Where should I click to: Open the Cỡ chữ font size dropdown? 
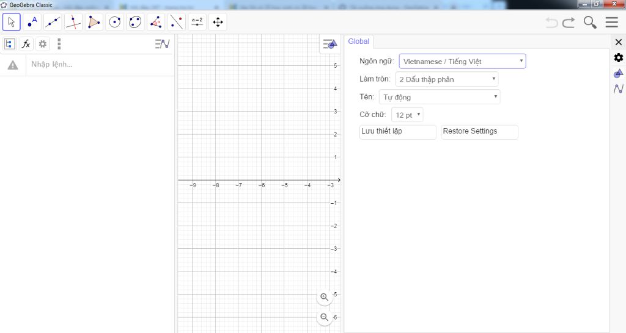407,115
